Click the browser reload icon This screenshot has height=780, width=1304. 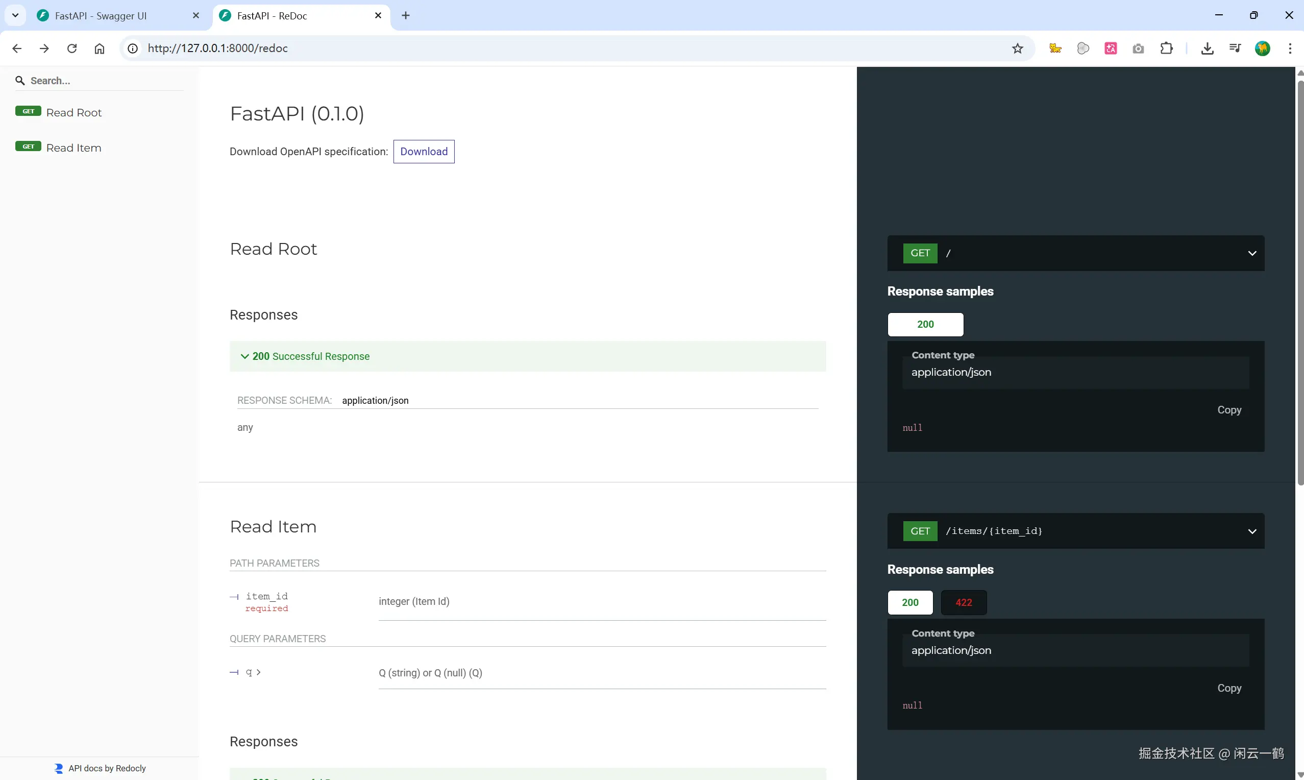(72, 48)
